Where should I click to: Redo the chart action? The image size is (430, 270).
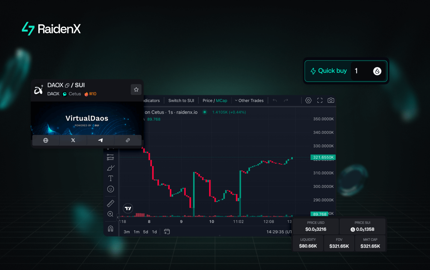pyautogui.click(x=286, y=100)
